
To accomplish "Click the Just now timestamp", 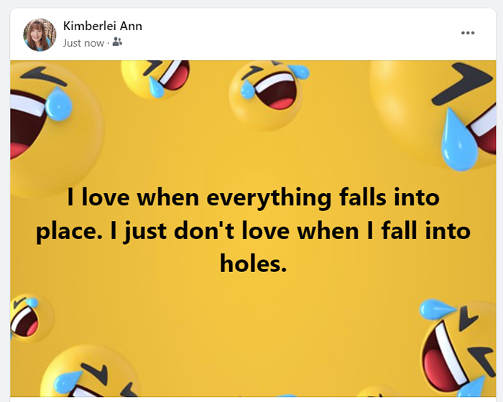I will (83, 42).
